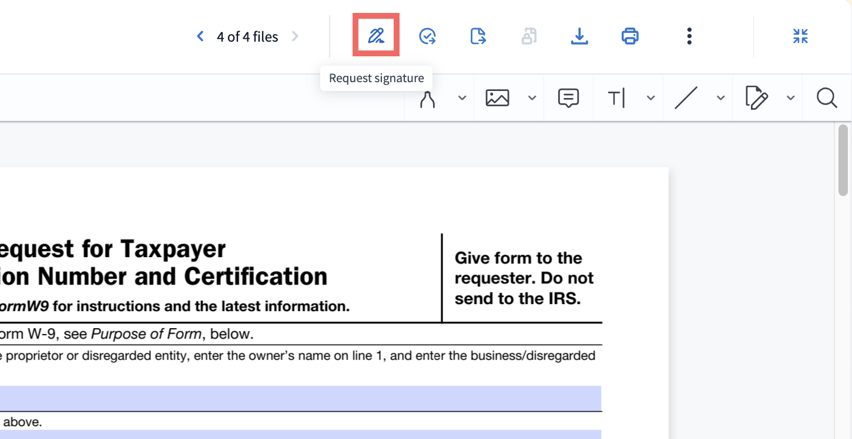Click the file export arrow icon
The image size is (852, 439).
[x=478, y=36]
